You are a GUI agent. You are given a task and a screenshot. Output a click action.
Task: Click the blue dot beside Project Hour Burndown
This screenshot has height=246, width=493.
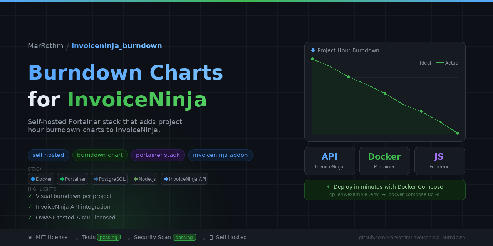pos(312,50)
